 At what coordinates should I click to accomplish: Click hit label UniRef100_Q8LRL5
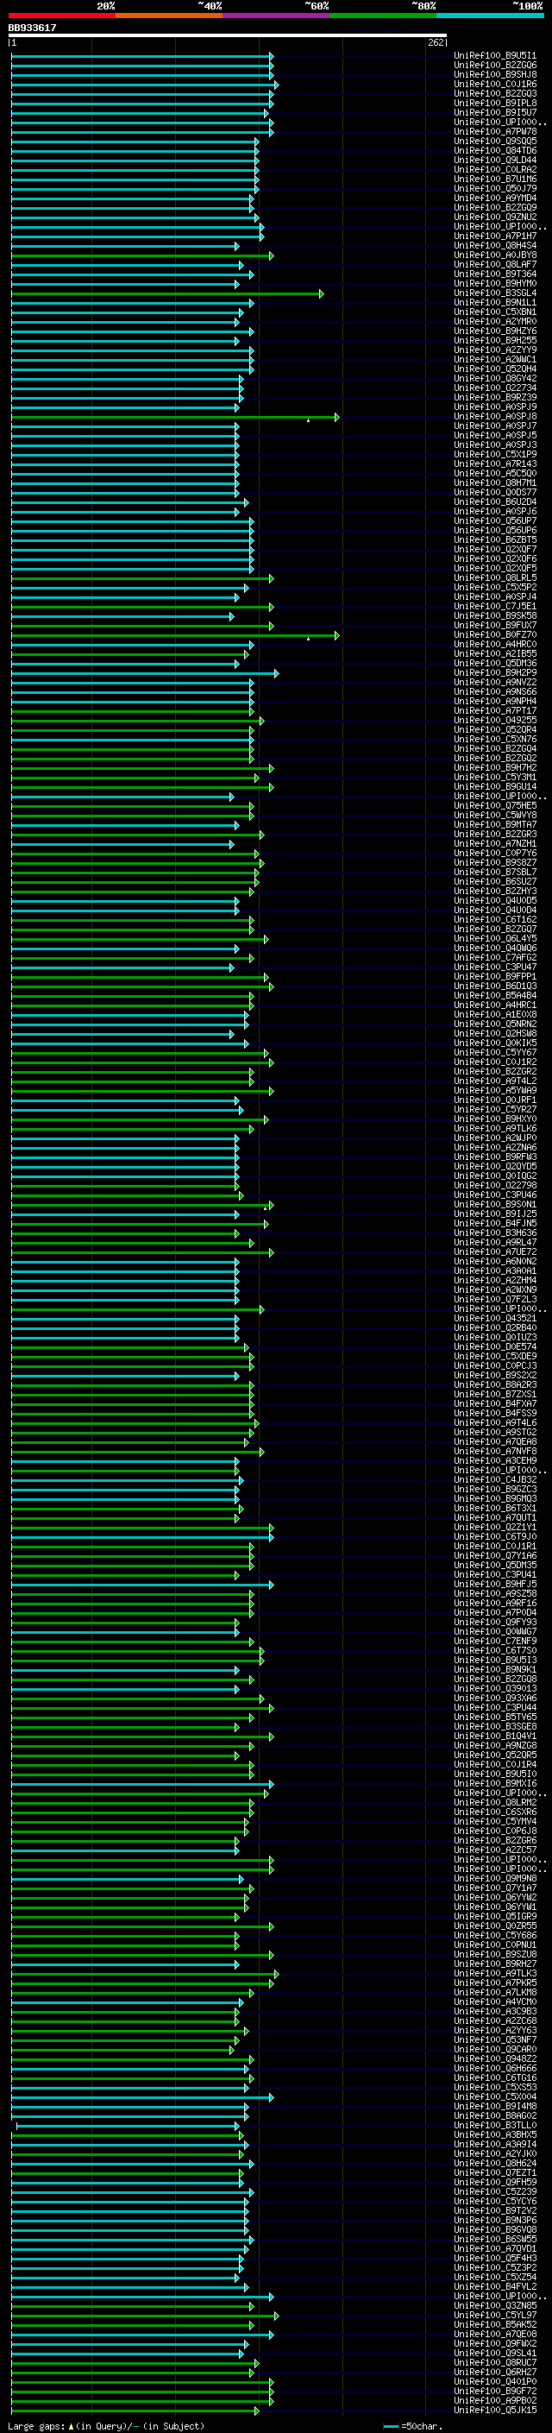(494, 578)
